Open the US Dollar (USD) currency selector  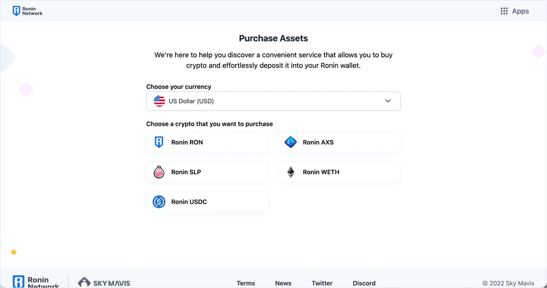(x=273, y=101)
